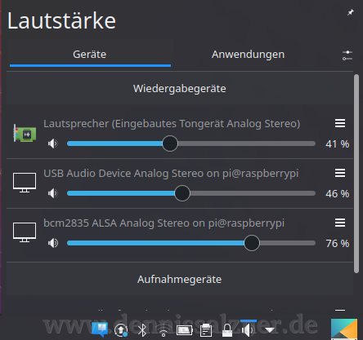Click the device list vertical scrollbar
Viewport: 363px width, 340px height.
(x=356, y=174)
